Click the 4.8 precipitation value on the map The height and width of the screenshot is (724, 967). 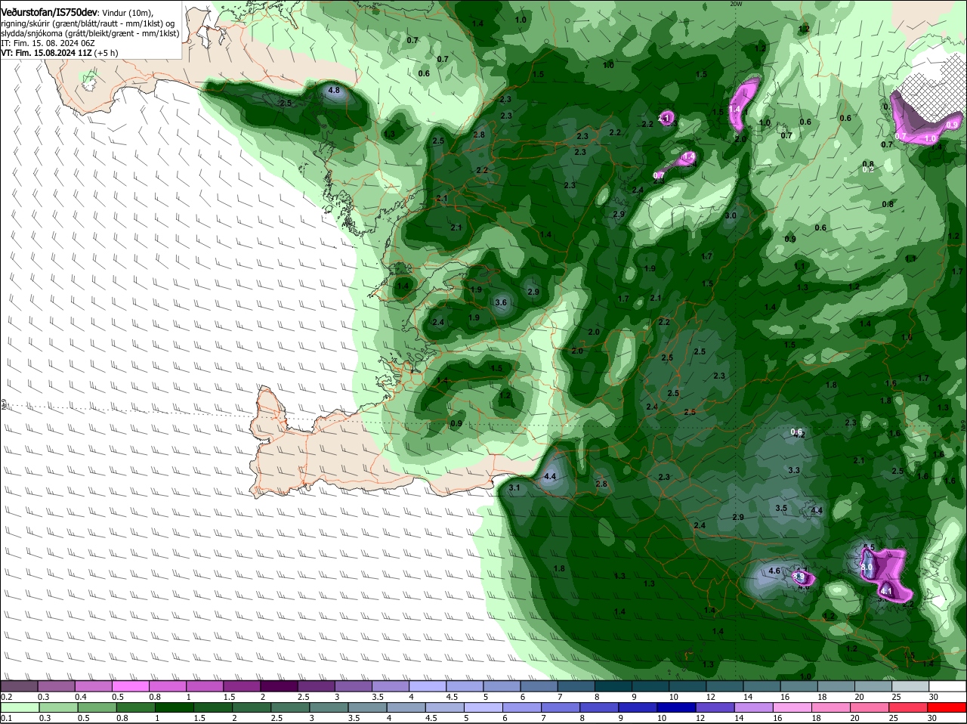click(x=334, y=91)
